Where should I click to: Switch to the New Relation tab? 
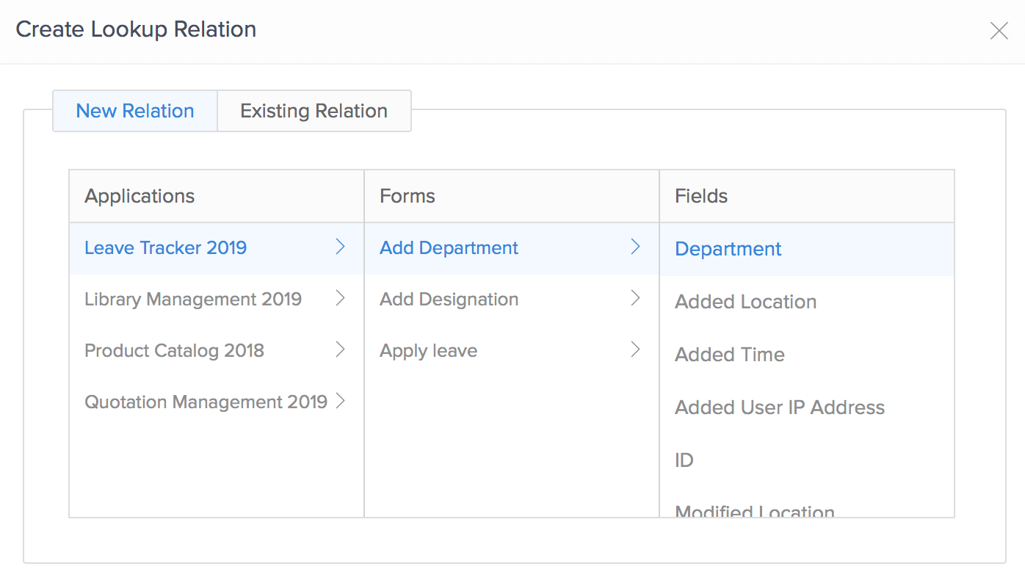coord(135,111)
